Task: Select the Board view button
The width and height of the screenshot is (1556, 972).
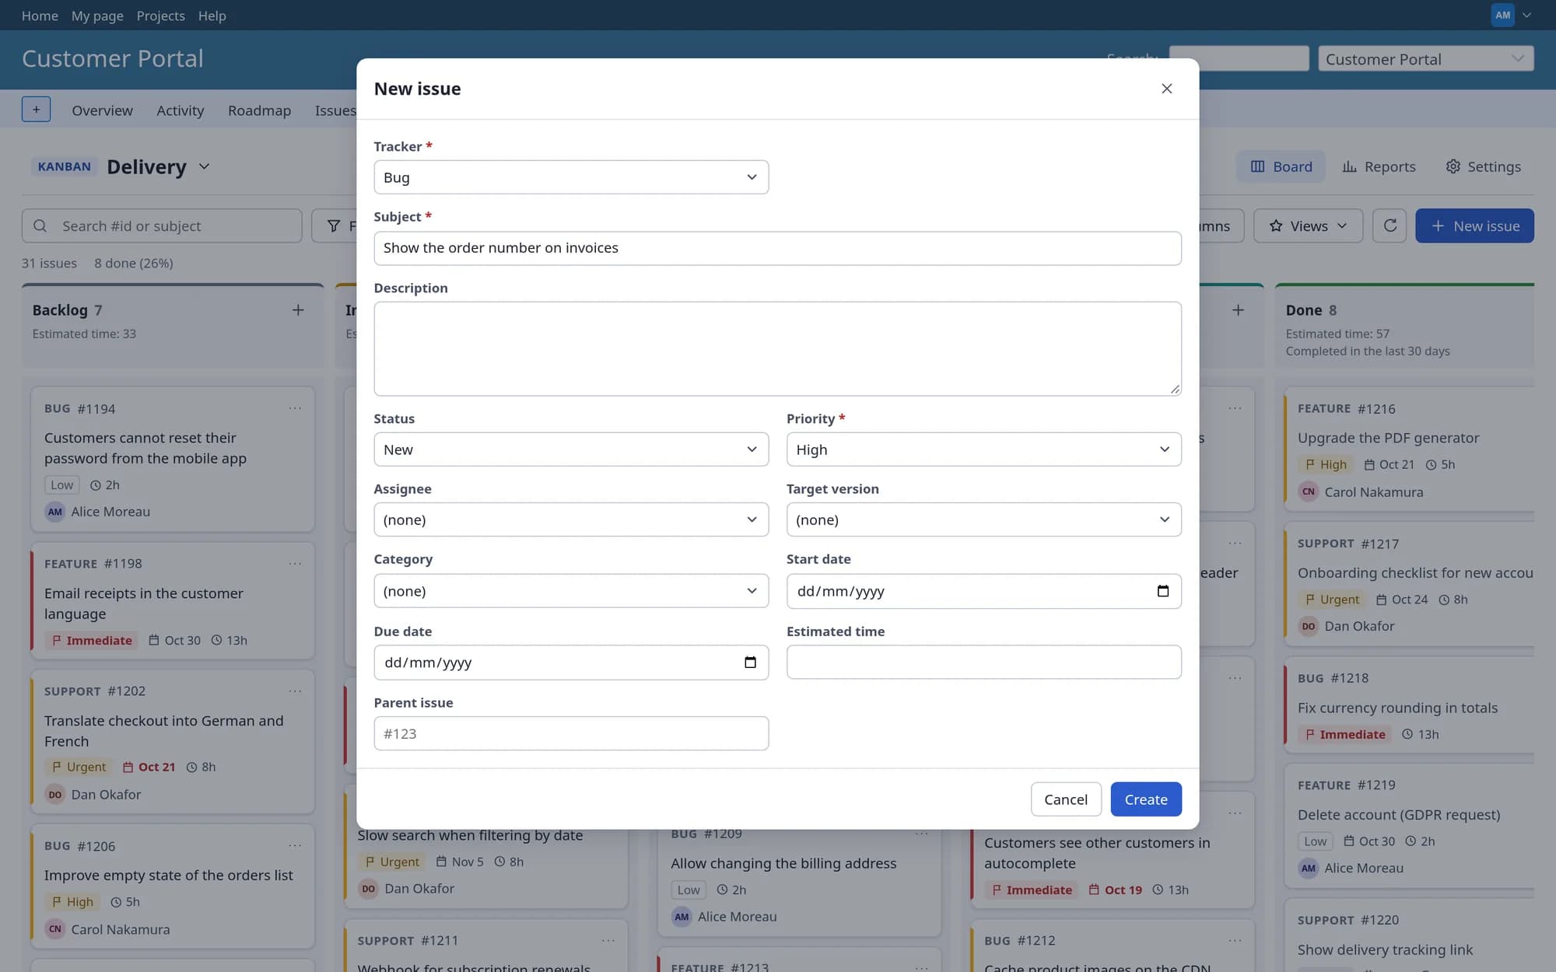Action: (x=1281, y=166)
